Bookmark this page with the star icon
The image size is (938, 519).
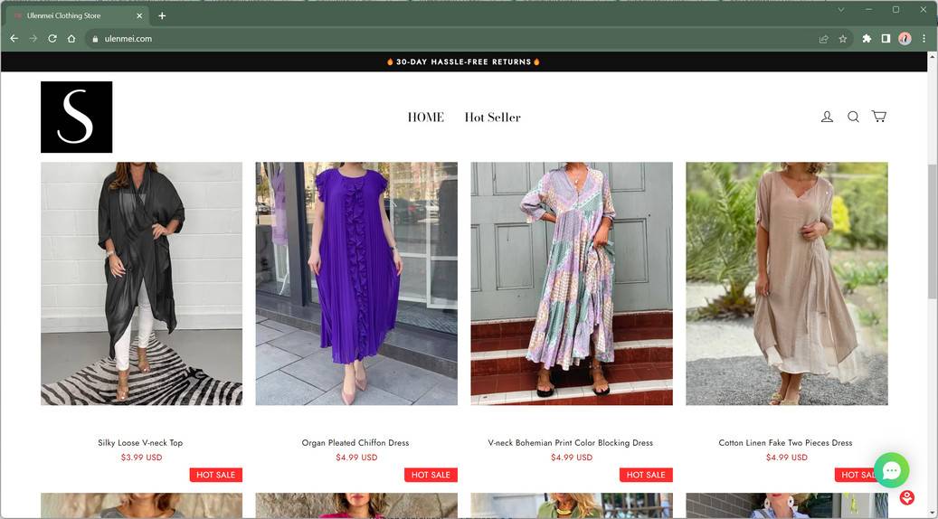pyautogui.click(x=843, y=39)
